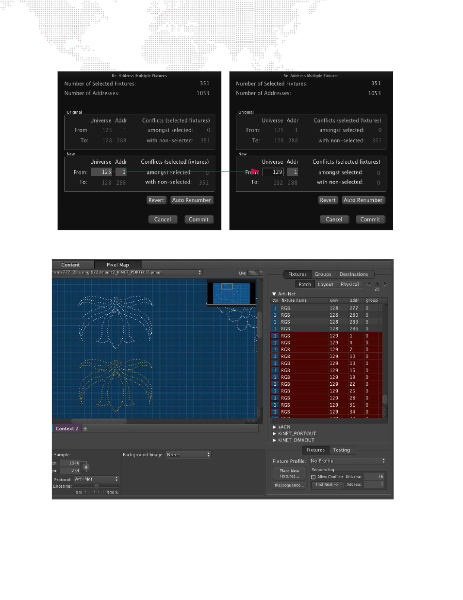Toggle the Live switch
Image resolution: width=463 pixels, height=600 pixels.
click(x=255, y=273)
